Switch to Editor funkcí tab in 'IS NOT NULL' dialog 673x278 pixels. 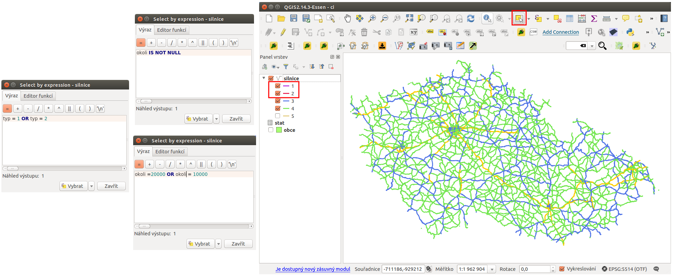[x=172, y=30]
